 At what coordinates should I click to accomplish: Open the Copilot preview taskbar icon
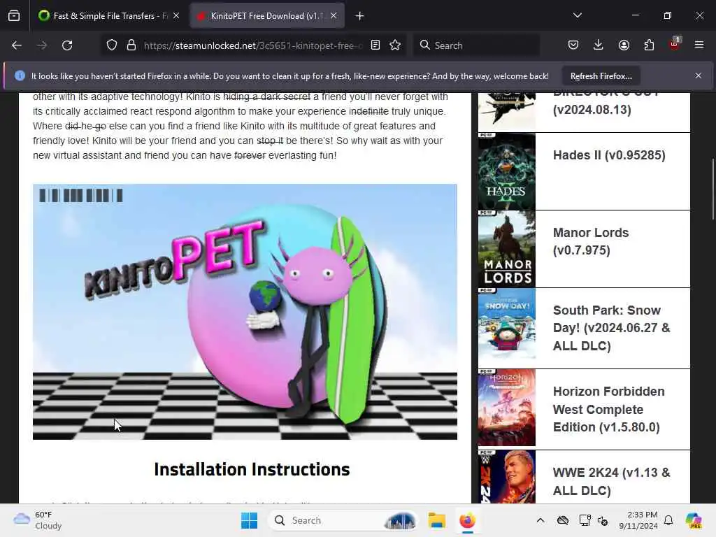(x=694, y=520)
